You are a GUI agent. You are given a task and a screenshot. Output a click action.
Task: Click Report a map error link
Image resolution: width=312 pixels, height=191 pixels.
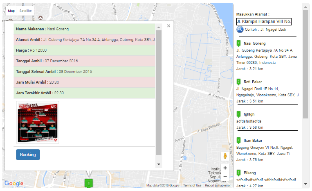click(218, 185)
